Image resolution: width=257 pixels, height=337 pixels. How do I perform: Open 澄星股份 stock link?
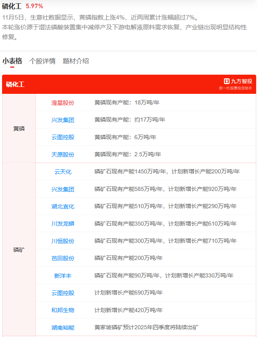tap(63, 103)
